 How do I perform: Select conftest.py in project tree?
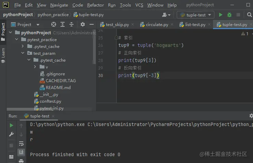pyautogui.click(x=48, y=101)
